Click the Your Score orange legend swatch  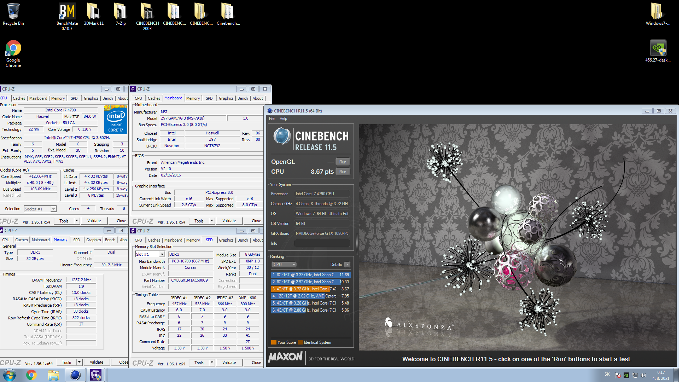click(x=274, y=342)
